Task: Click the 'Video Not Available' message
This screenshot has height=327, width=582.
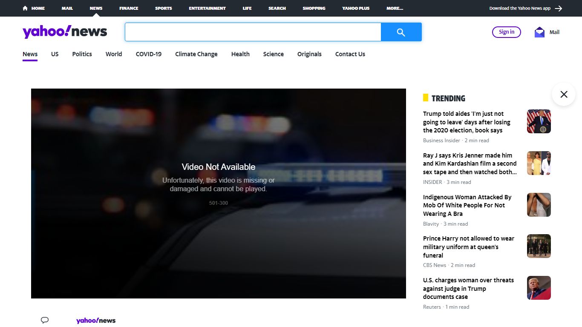Action: [x=219, y=167]
